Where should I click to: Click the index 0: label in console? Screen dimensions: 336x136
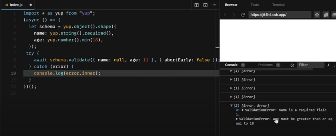pyautogui.click(x=238, y=110)
